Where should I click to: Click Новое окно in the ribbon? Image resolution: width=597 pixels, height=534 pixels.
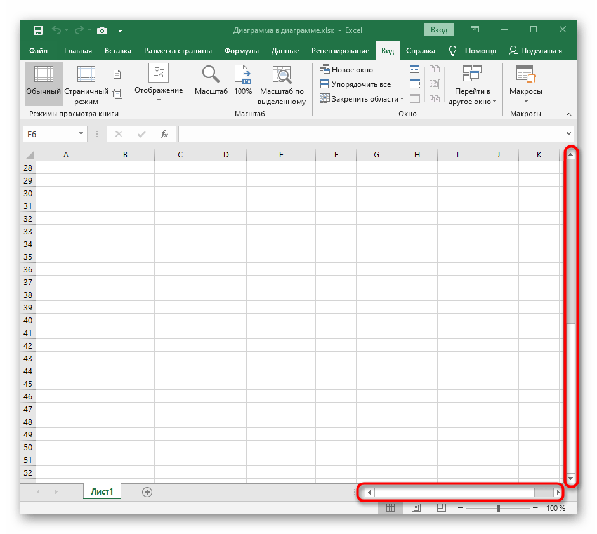[x=346, y=70]
